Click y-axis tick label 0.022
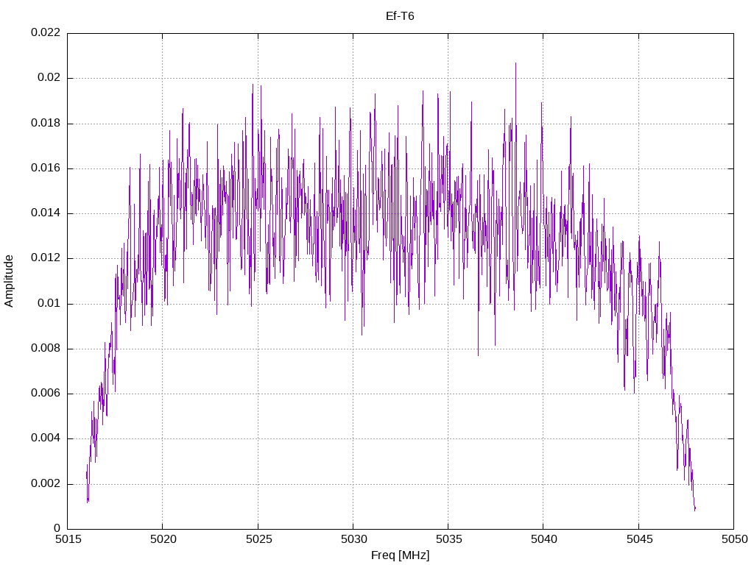 pyautogui.click(x=46, y=32)
